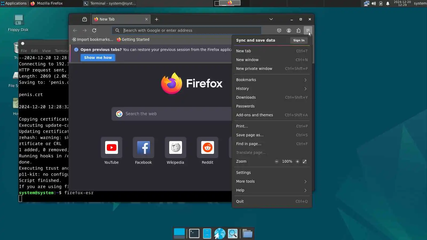Launch Terminal from the bottom dock
This screenshot has height=240, width=427.
(x=194, y=233)
